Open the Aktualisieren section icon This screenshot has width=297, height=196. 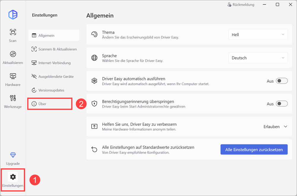tap(13, 54)
